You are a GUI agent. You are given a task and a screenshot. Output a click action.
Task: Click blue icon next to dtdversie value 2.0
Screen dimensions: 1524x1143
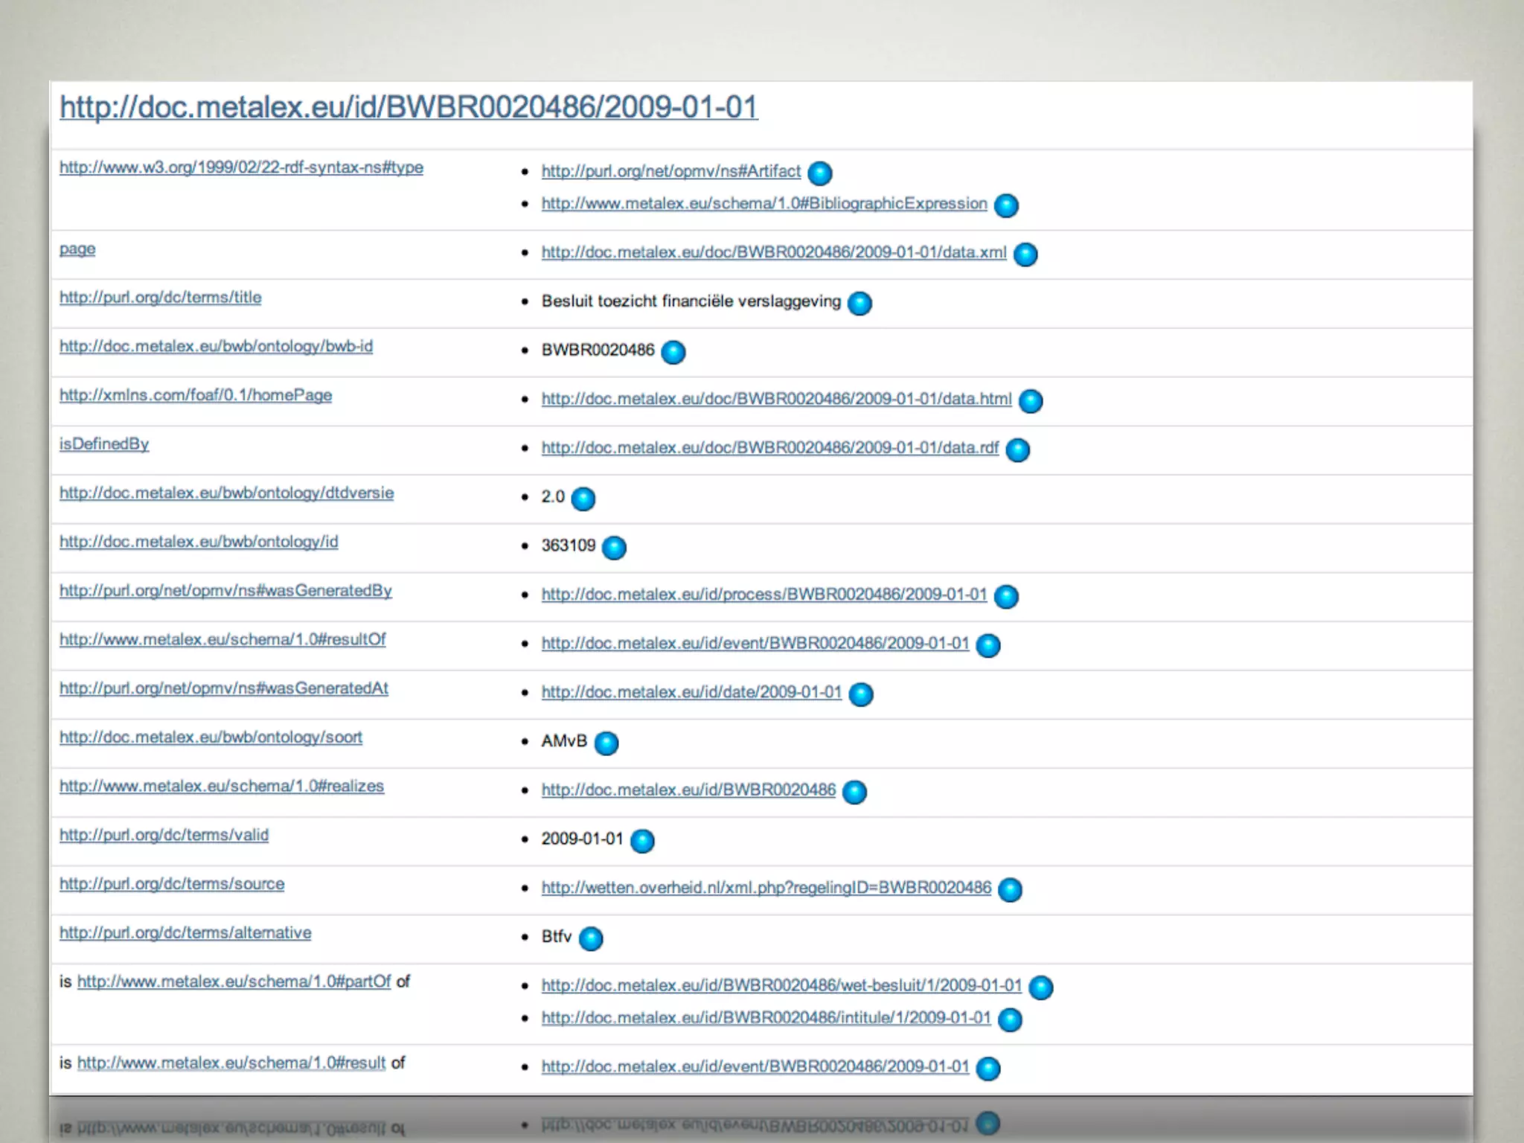pyautogui.click(x=583, y=499)
